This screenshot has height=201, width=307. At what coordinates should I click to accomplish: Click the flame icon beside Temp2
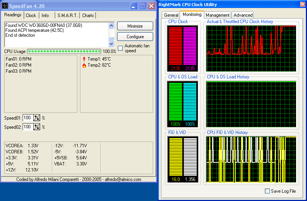[84, 65]
